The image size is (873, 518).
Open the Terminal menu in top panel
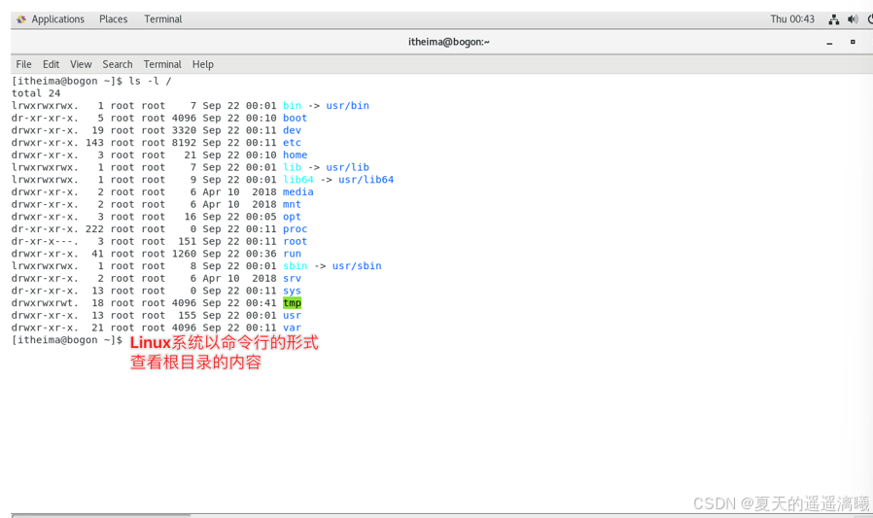[x=163, y=18]
